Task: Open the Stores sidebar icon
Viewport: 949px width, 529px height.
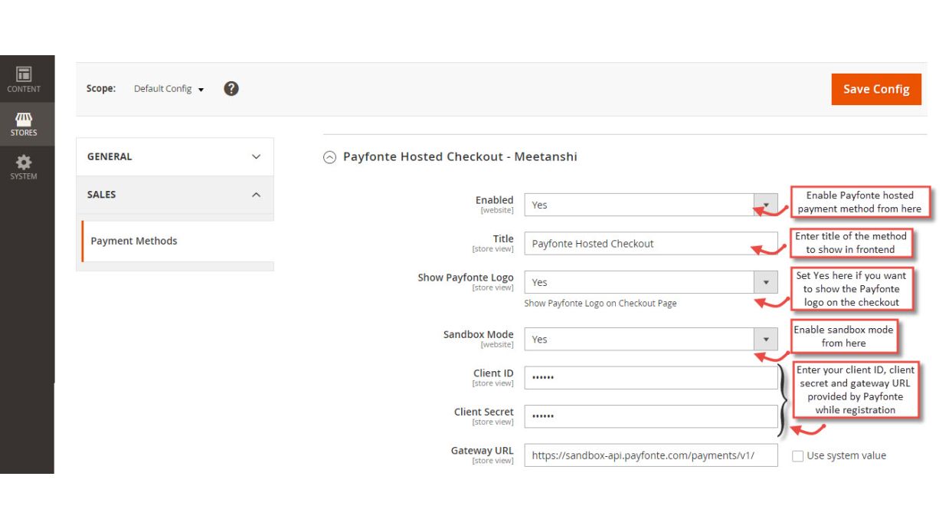Action: coord(24,124)
